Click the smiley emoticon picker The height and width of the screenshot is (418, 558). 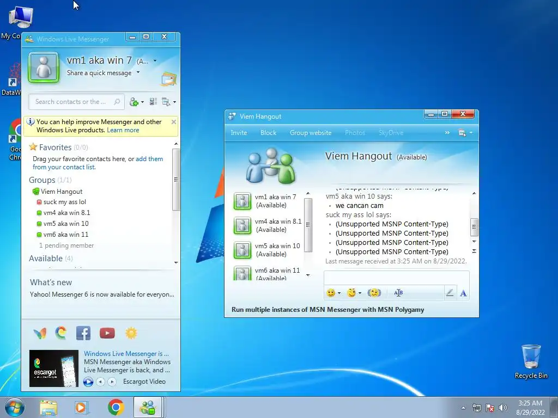tap(331, 293)
